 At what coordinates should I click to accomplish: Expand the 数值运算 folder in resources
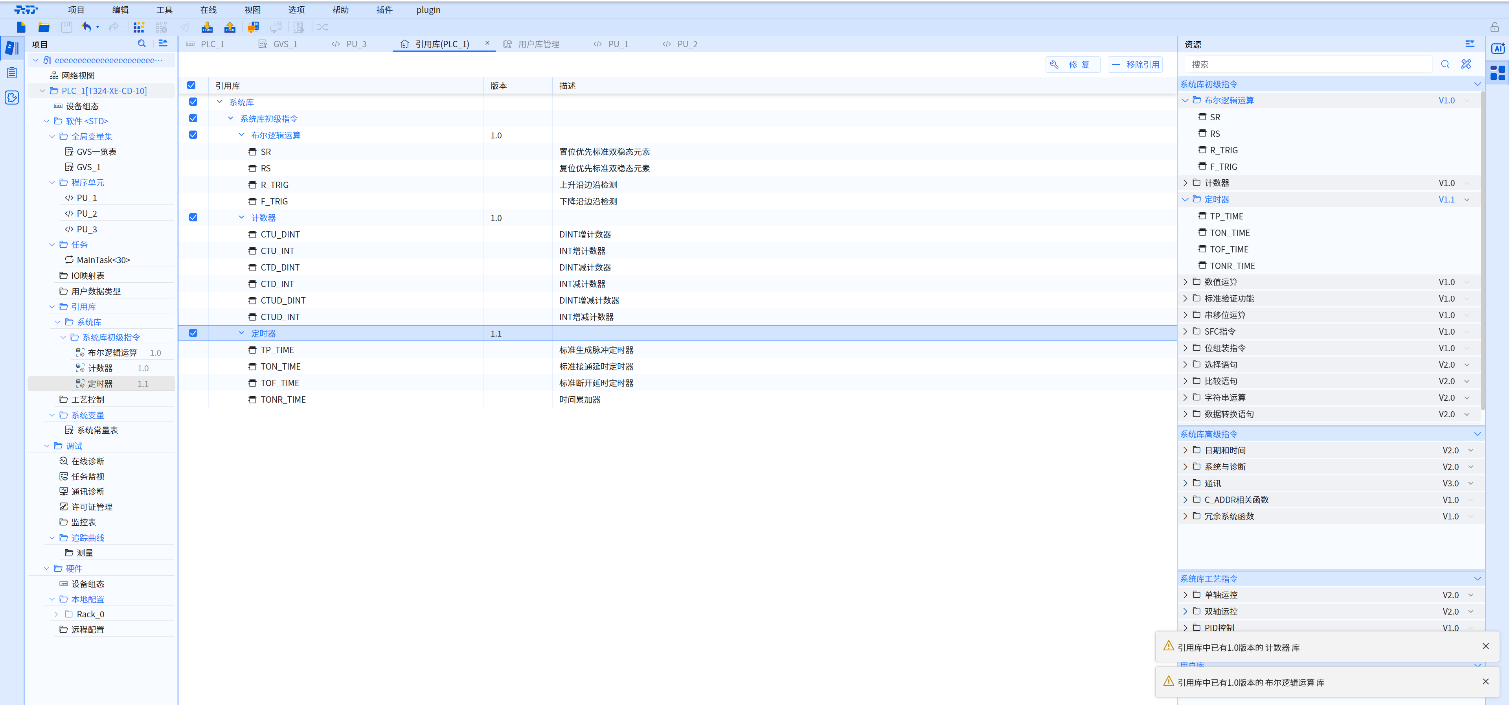tap(1186, 282)
